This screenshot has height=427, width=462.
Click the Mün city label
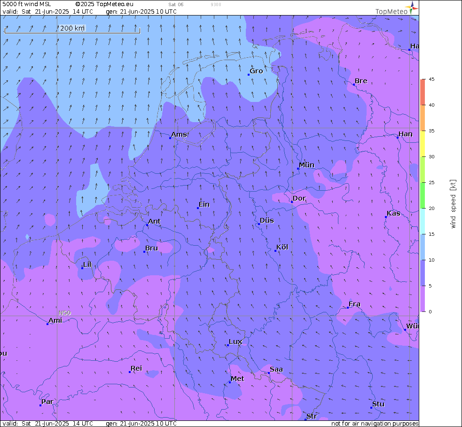(306, 165)
